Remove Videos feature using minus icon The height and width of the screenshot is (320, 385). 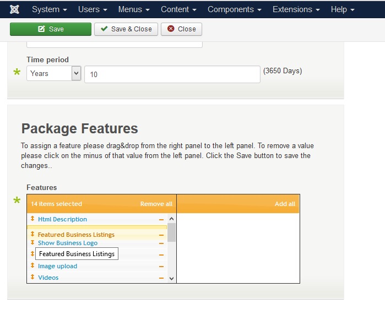pos(161,278)
